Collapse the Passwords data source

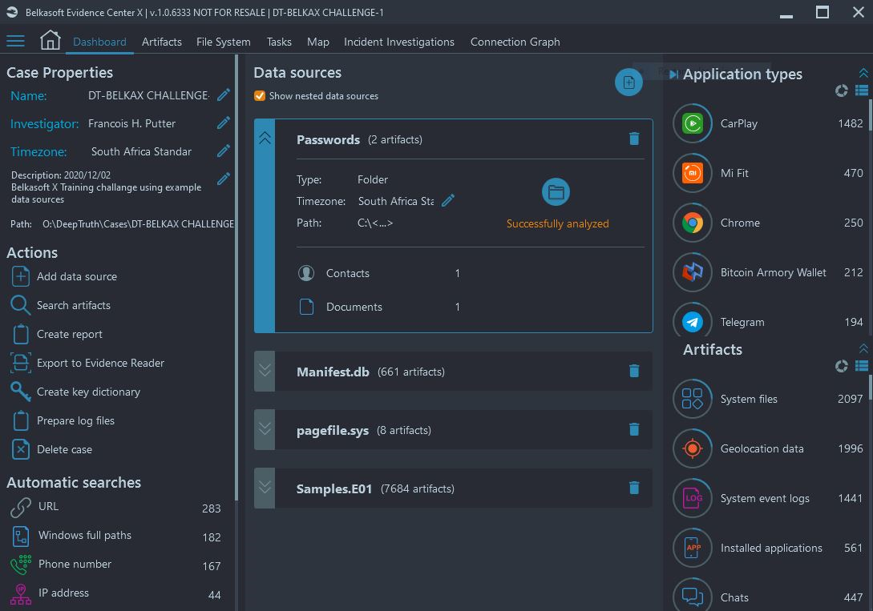[x=265, y=138]
